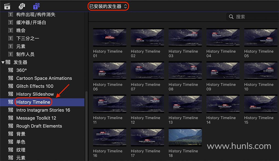Select History Timeline 09 thumbnail
This screenshot has height=161, width=279.
pos(223,71)
